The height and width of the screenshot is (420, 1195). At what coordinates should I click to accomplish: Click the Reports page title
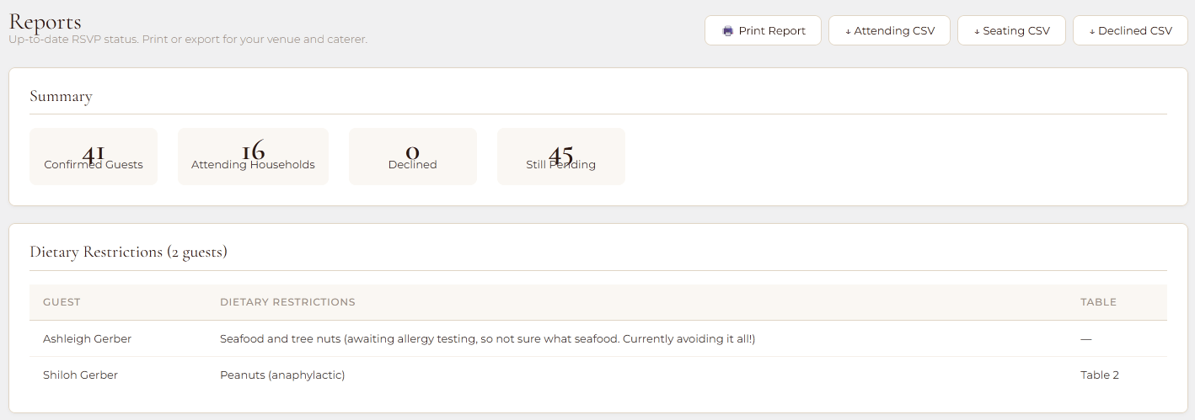(46, 21)
